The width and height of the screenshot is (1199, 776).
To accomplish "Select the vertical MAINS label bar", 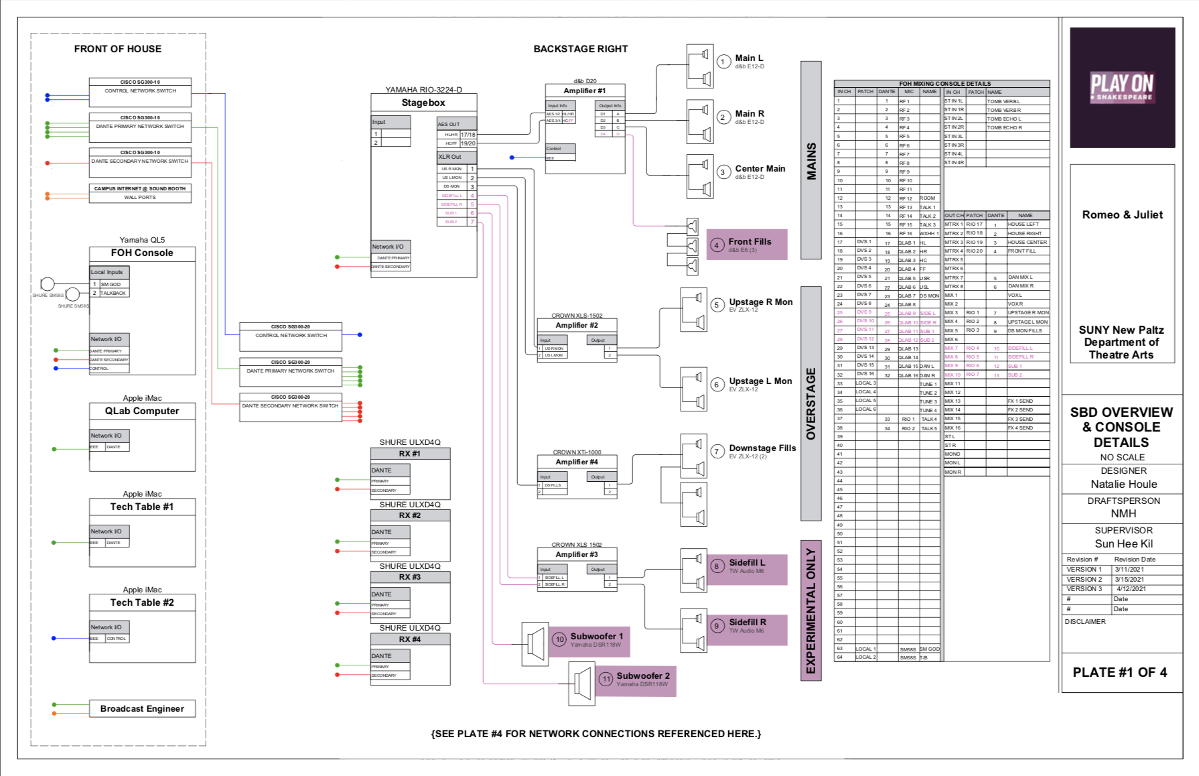I will point(811,160).
